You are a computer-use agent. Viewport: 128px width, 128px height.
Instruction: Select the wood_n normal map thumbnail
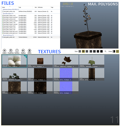[66, 88]
